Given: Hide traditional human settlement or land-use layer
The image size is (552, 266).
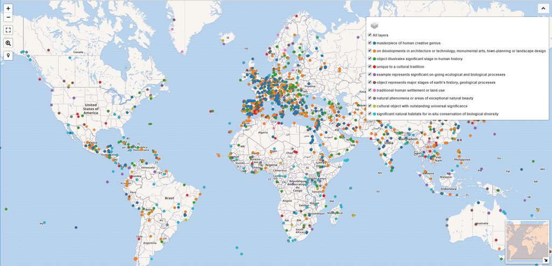Looking at the screenshot, I should 370,90.
